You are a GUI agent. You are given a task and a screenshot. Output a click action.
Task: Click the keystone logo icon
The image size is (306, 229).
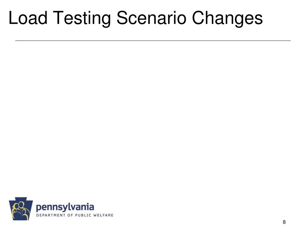[x=21, y=209]
